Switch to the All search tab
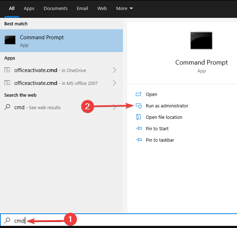 click(12, 9)
